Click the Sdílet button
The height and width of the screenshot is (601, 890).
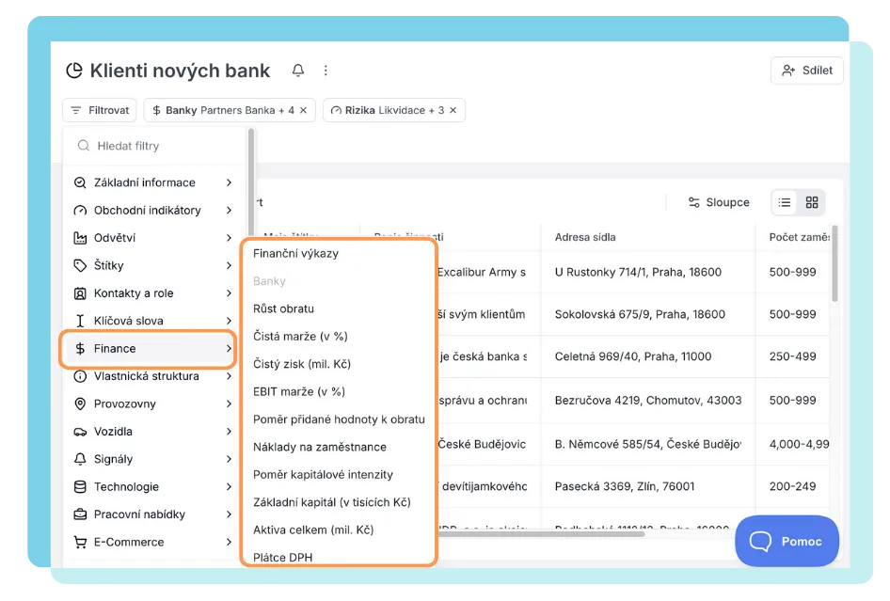[x=806, y=70]
